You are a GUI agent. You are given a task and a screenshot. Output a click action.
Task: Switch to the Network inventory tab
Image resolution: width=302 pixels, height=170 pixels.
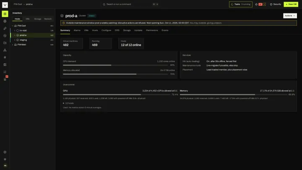coord(48,19)
